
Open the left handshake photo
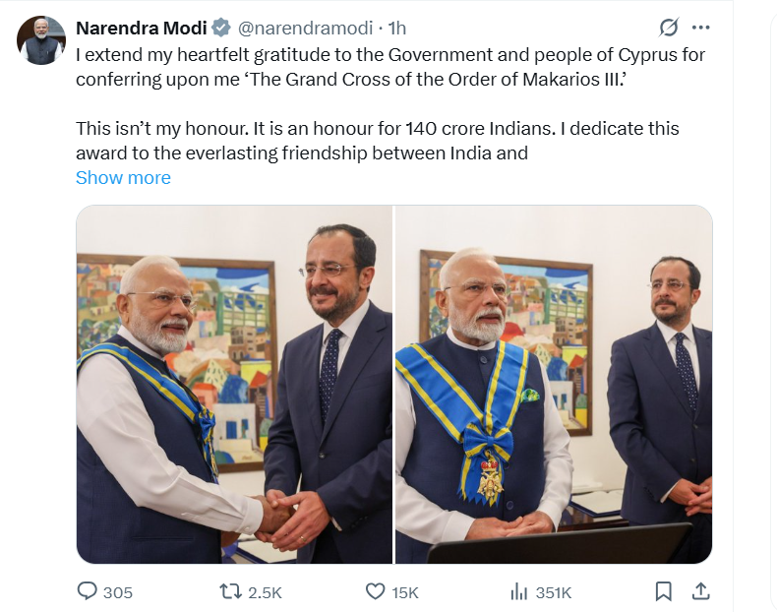coord(234,384)
